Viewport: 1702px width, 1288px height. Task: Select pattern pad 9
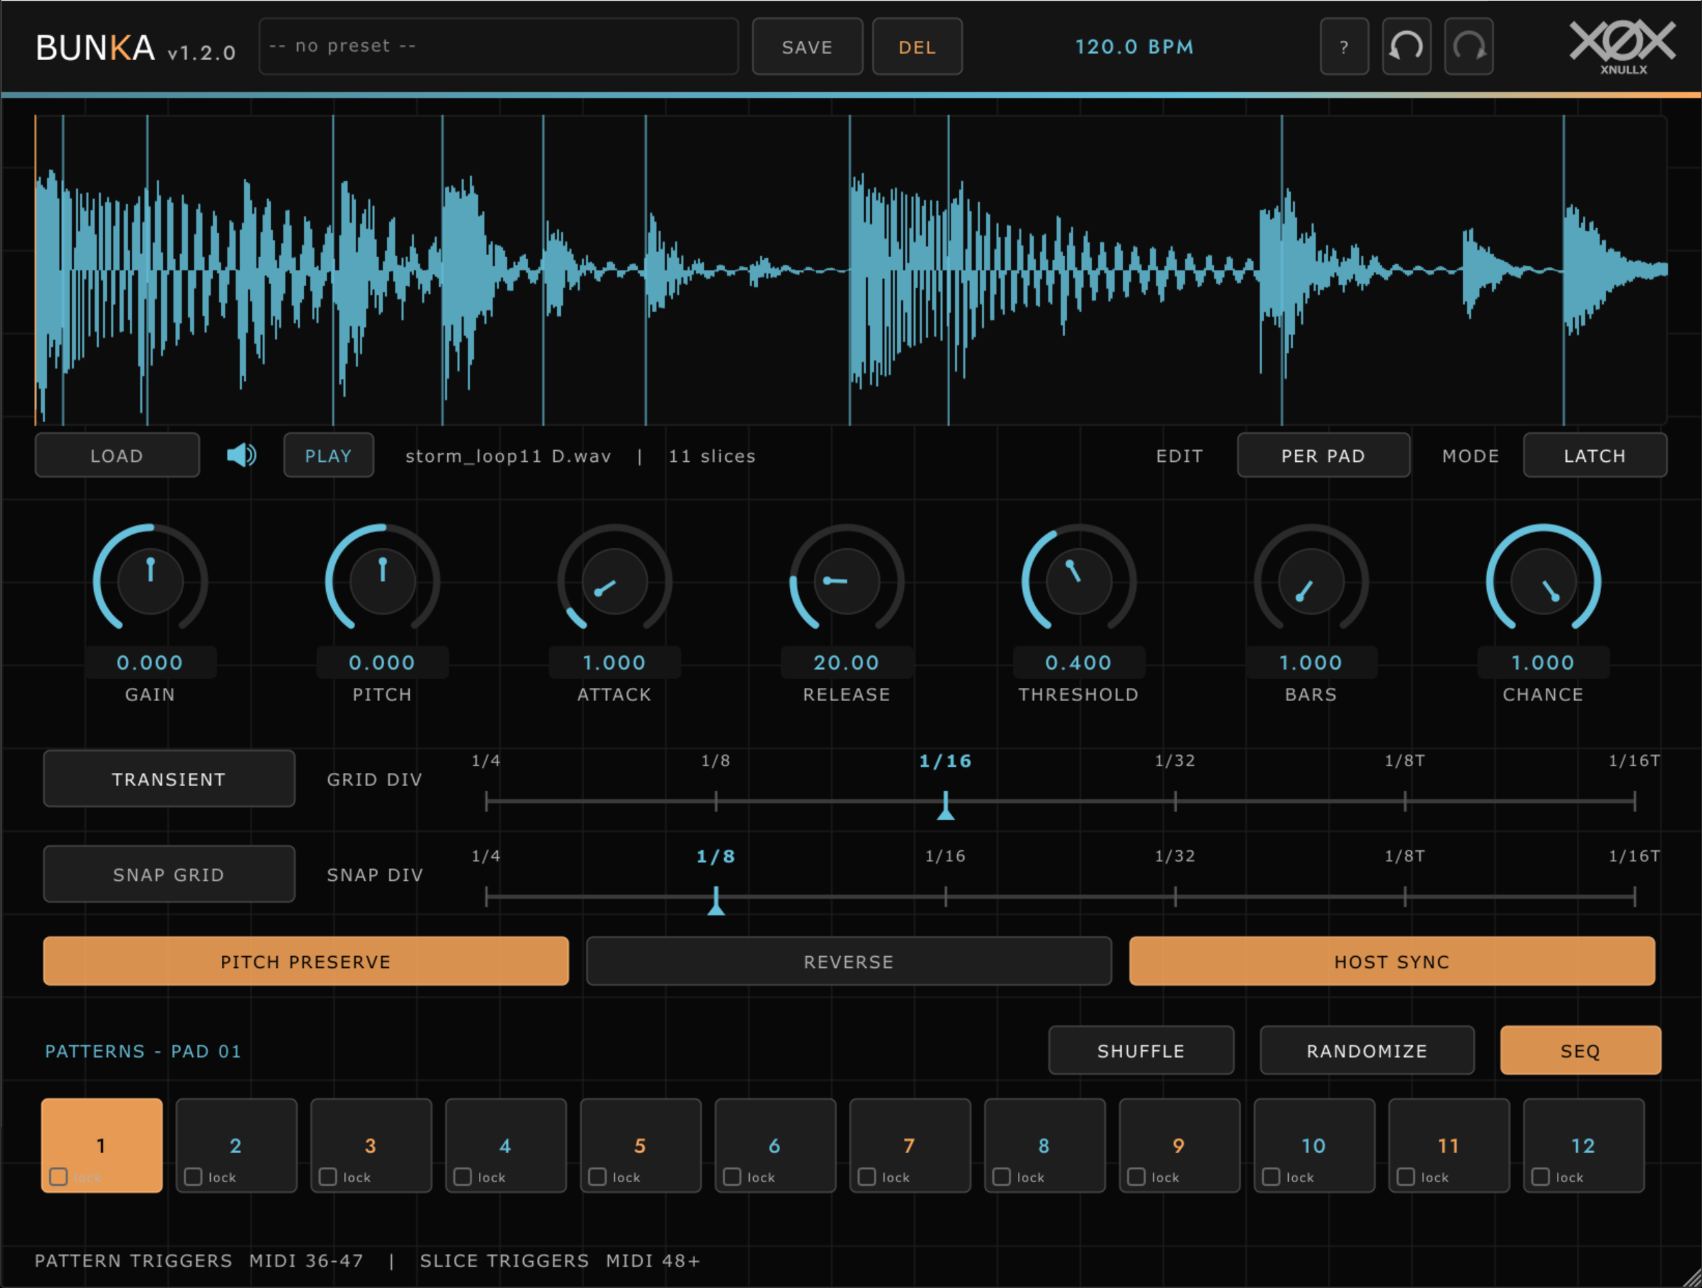pos(1179,1145)
